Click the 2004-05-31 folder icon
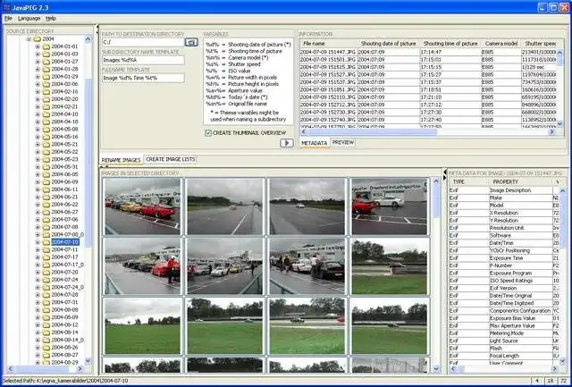The height and width of the screenshot is (387, 572). coord(46,167)
